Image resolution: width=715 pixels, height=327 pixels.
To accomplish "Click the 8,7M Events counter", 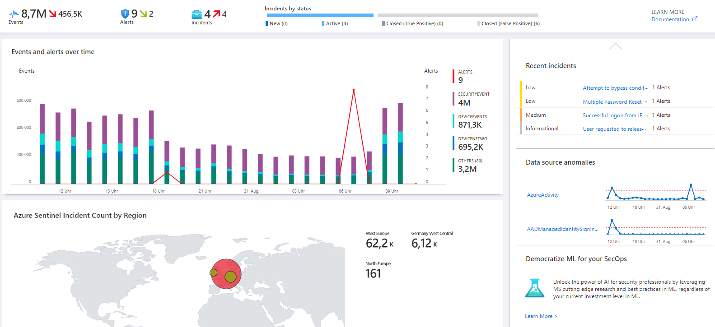I will [34, 14].
